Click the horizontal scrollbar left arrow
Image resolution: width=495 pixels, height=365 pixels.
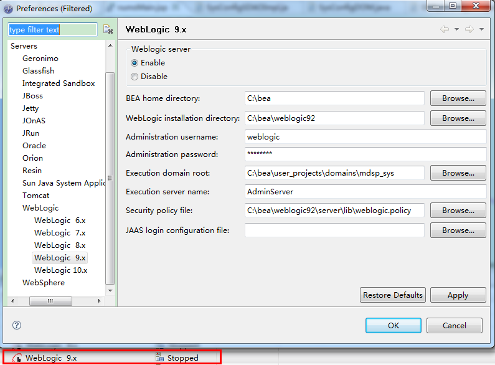[12, 301]
